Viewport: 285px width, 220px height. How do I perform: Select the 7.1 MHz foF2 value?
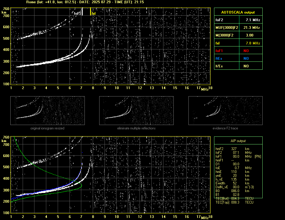(x=253, y=20)
